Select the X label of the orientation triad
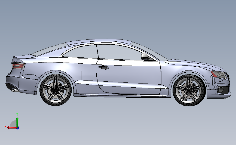The width and height of the screenshot is (236, 145). tap(5, 126)
